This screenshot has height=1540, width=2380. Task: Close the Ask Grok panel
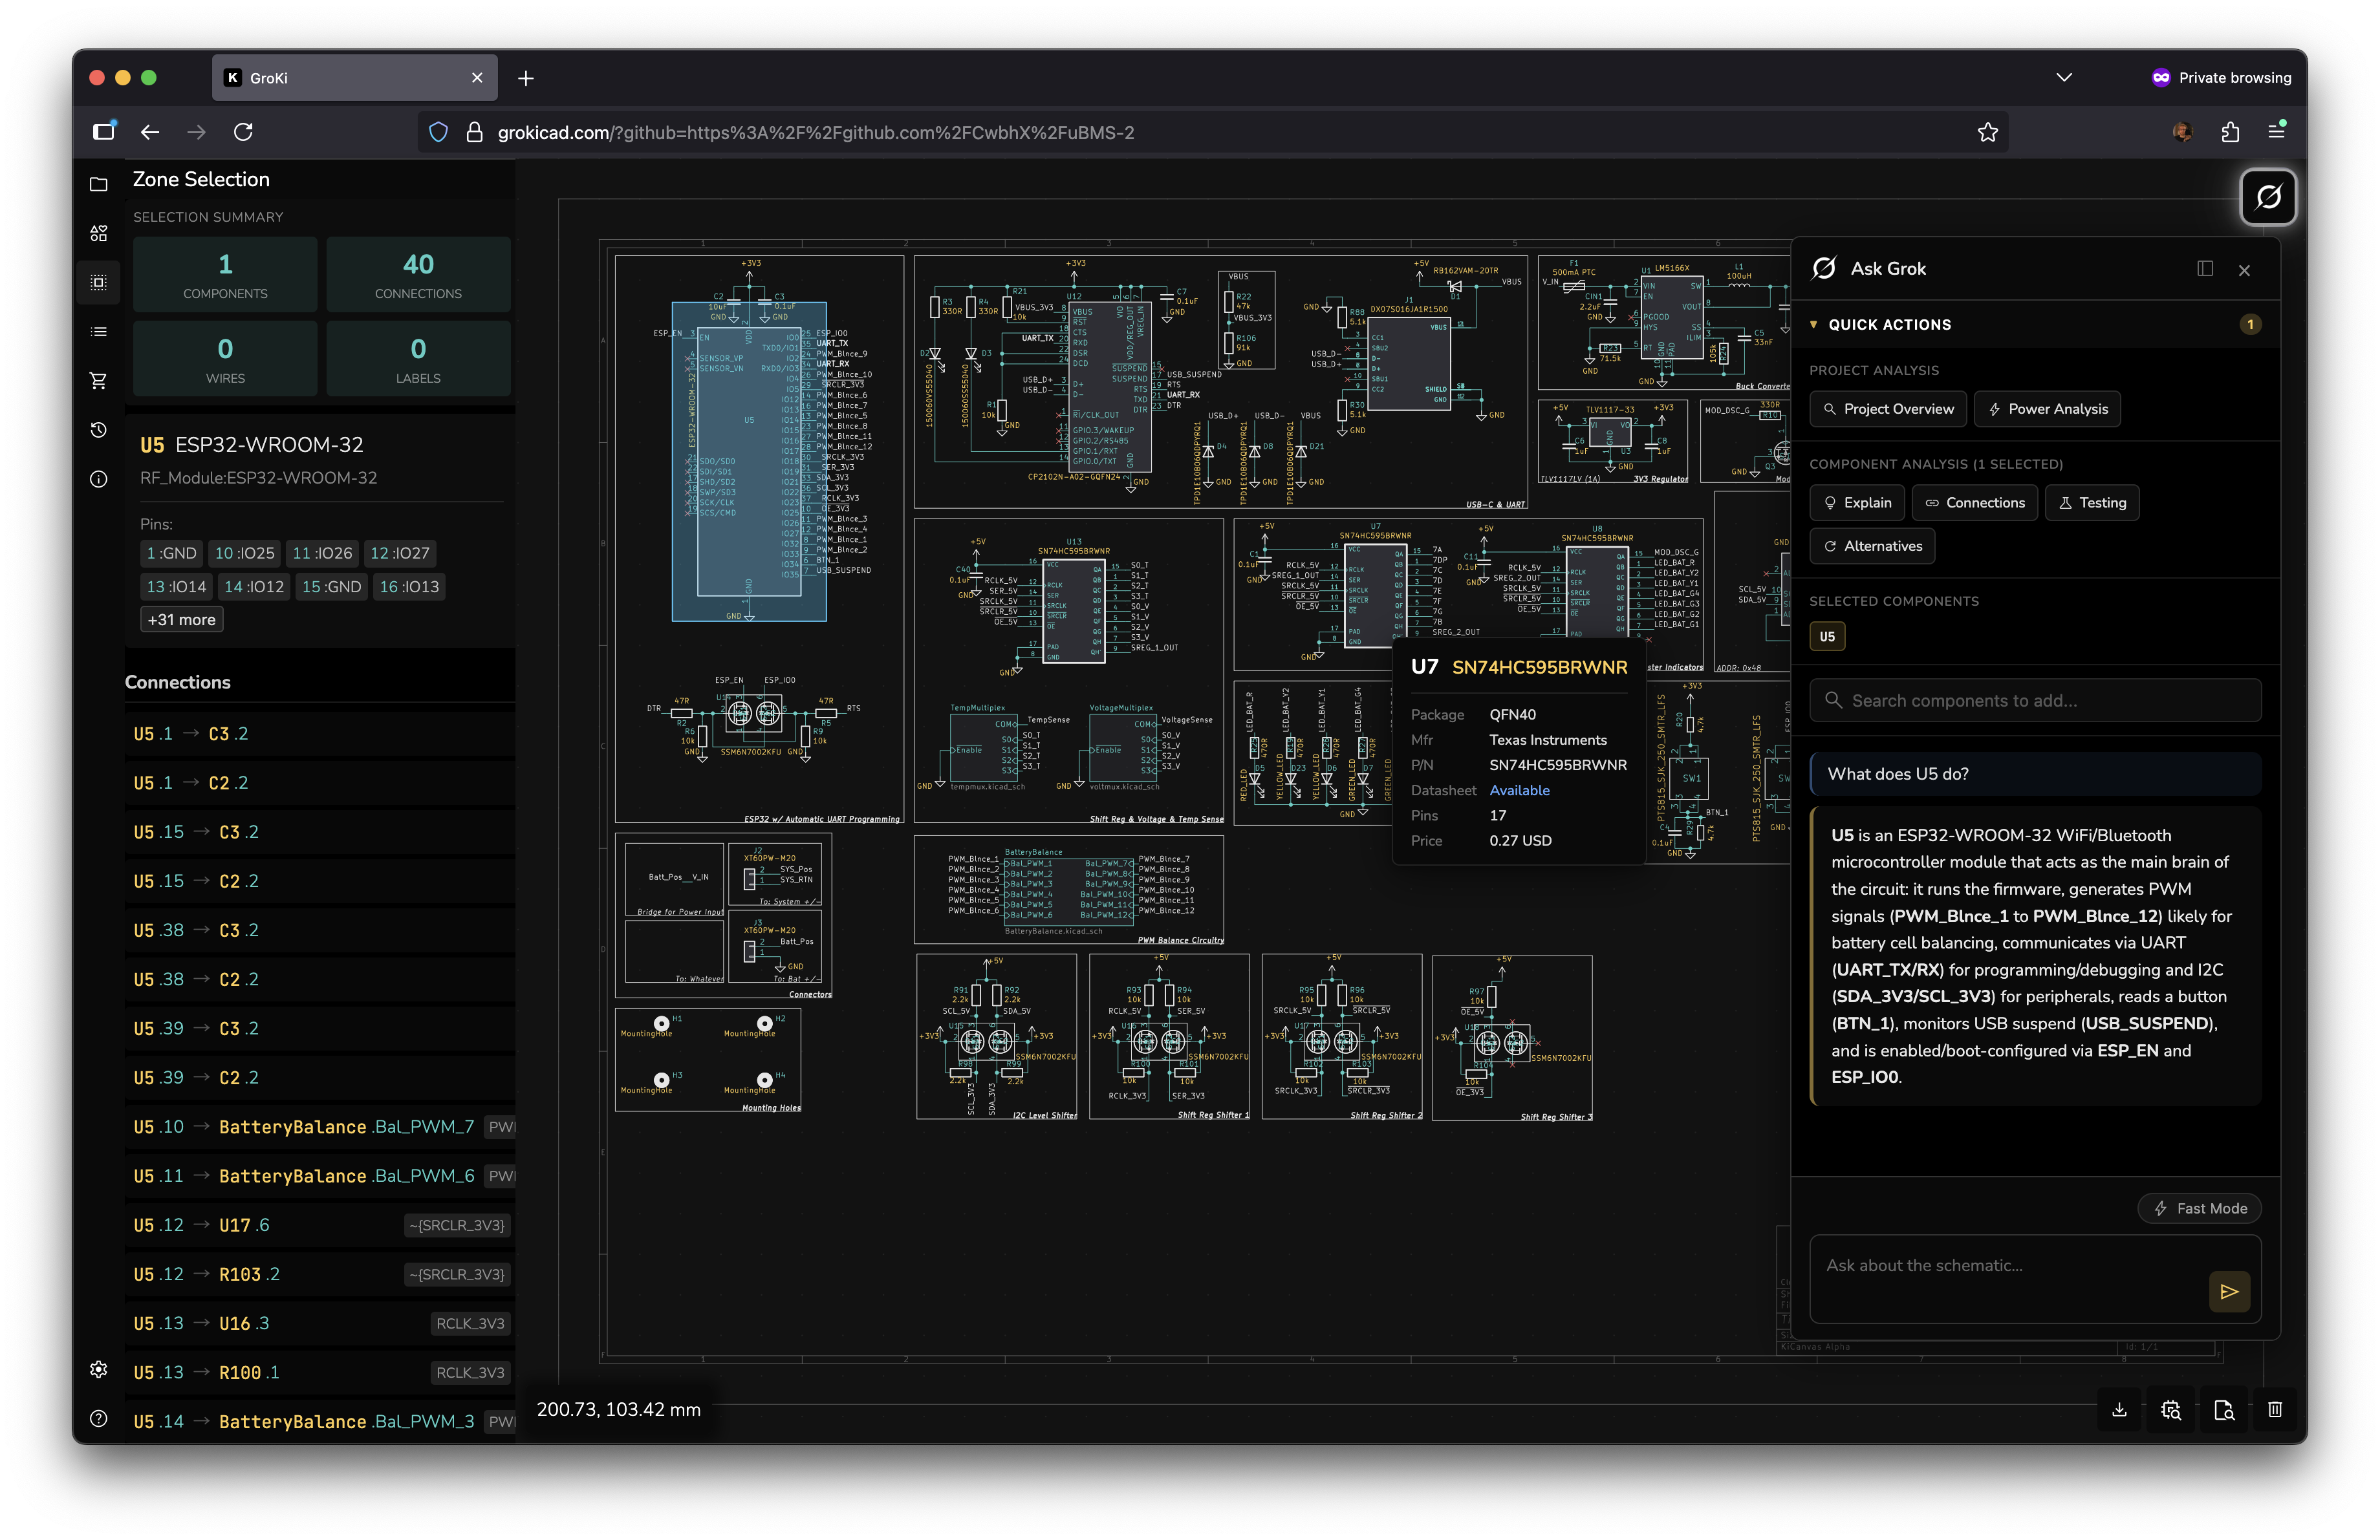[2244, 270]
